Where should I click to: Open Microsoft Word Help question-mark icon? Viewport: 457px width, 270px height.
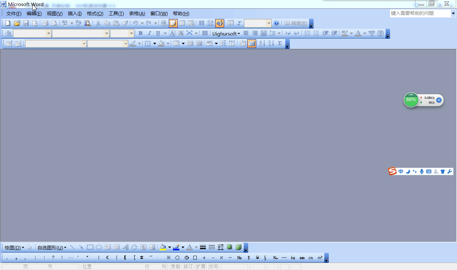point(276,23)
